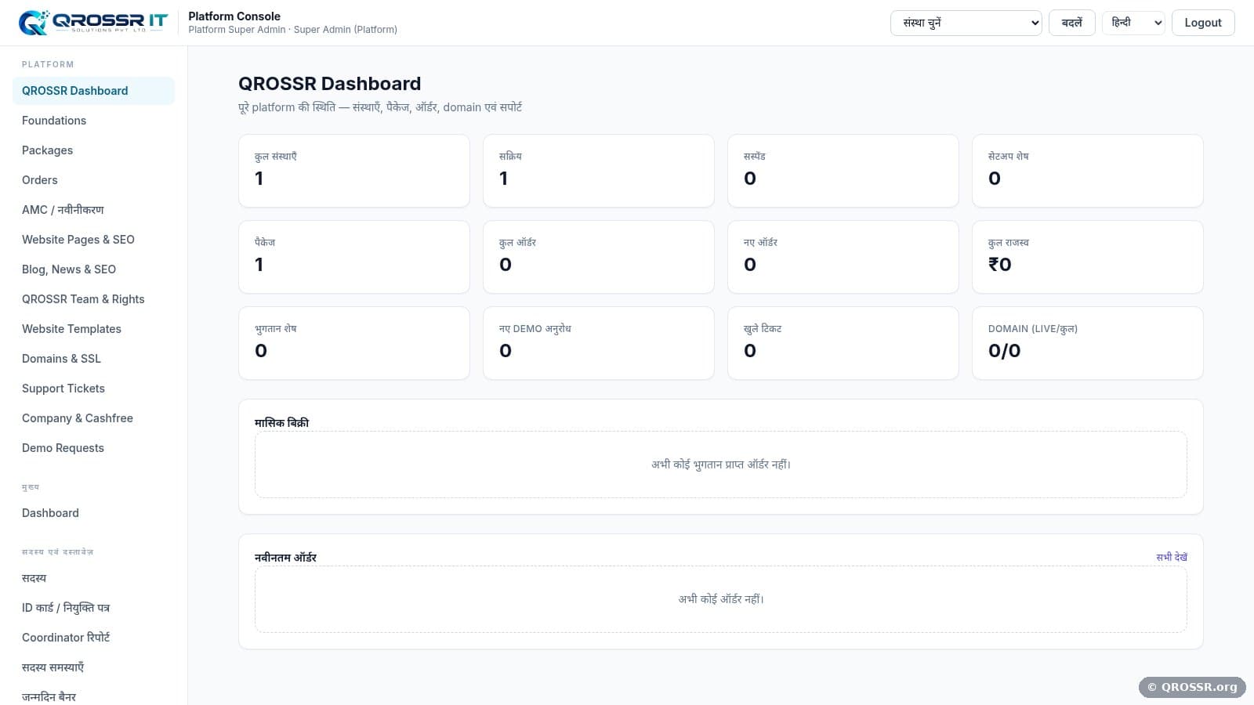Image resolution: width=1254 pixels, height=705 pixels.
Task: Open AMC / नवीनीकरण page
Action: [x=93, y=210]
